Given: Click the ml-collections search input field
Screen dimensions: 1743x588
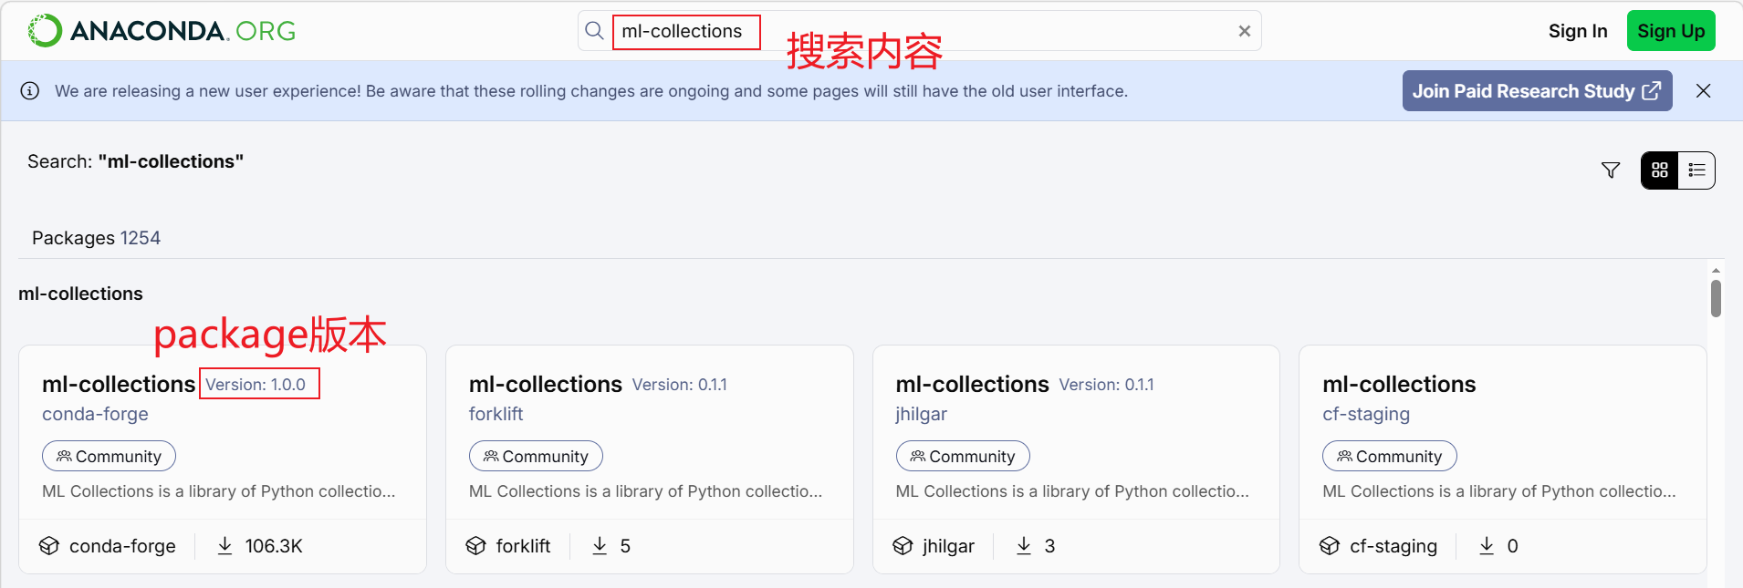Looking at the screenshot, I should tap(919, 31).
